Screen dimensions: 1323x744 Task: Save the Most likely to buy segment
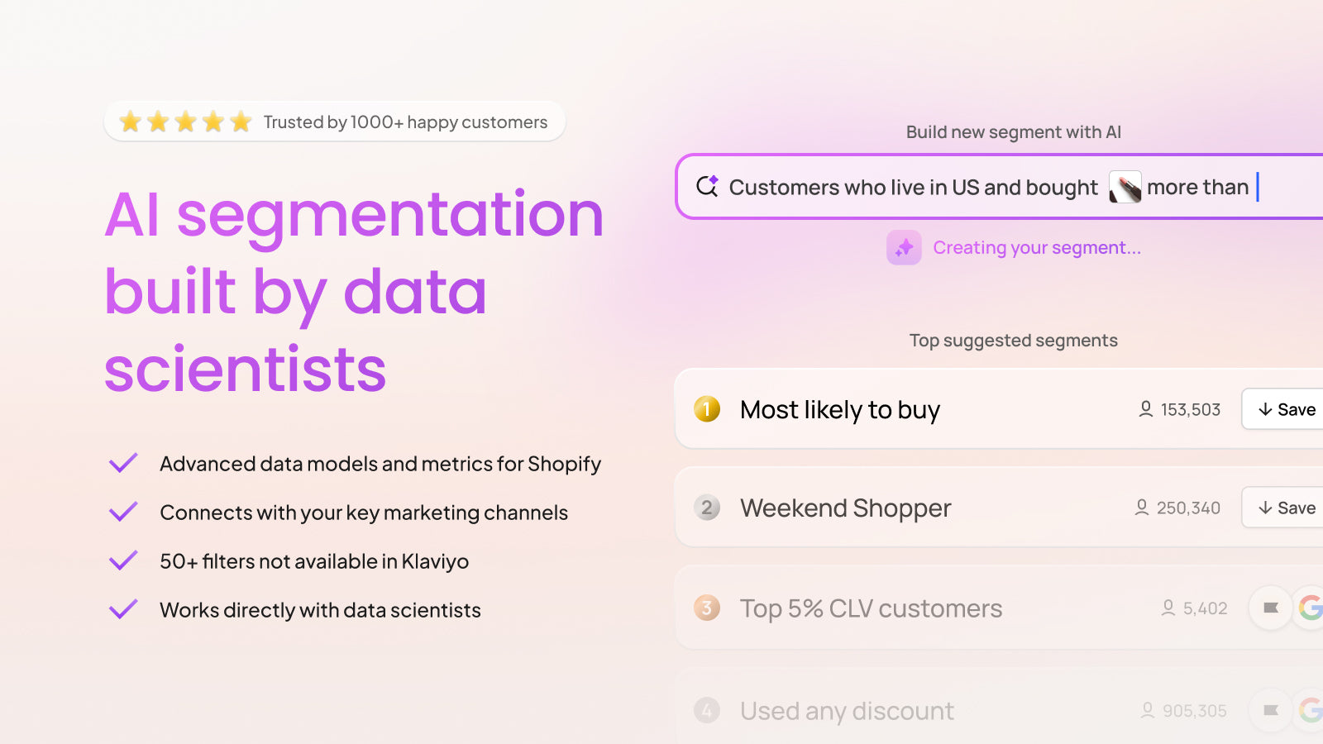click(x=1287, y=409)
